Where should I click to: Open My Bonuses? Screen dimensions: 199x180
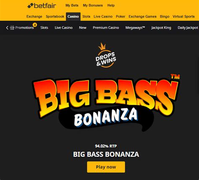click(x=93, y=5)
